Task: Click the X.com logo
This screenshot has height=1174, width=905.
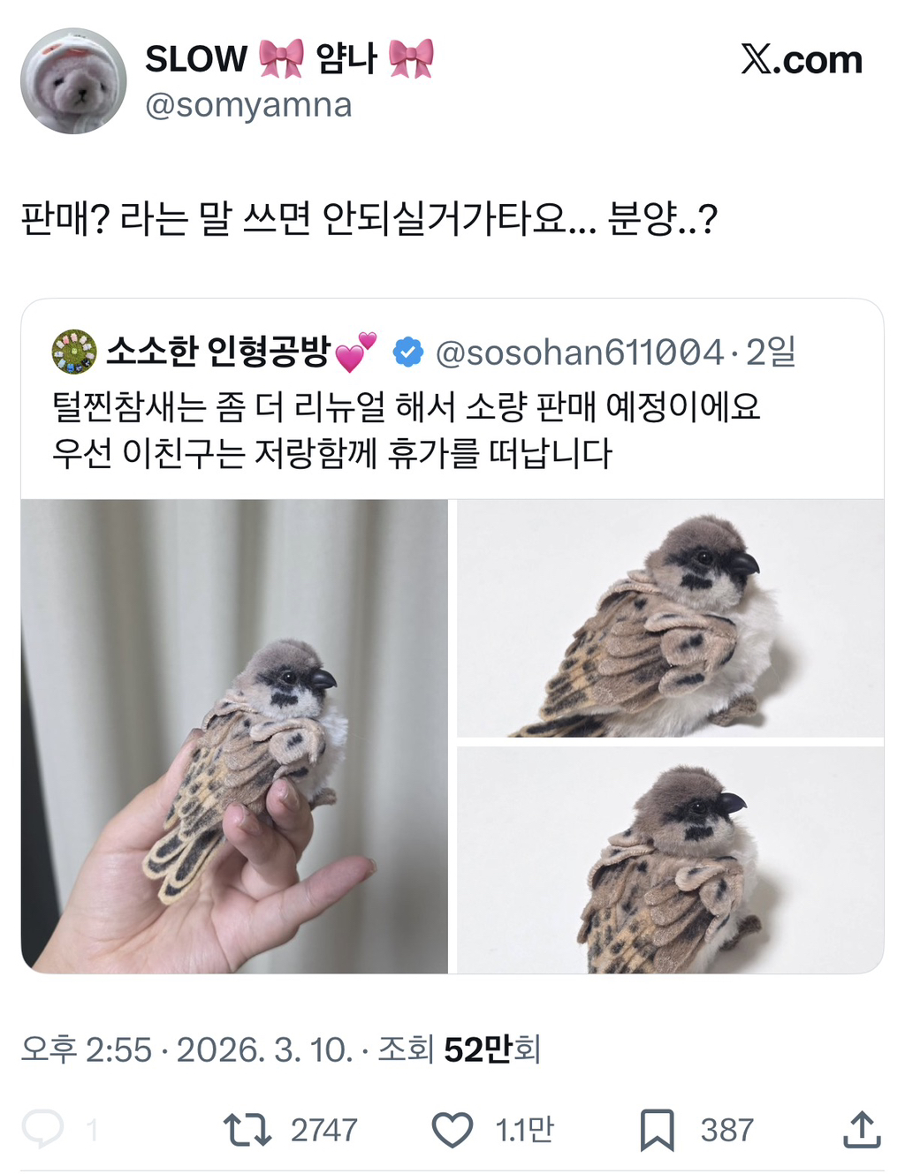Action: pos(802,60)
